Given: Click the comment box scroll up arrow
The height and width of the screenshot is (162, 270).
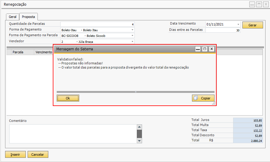Looking at the screenshot, I should (139, 127).
